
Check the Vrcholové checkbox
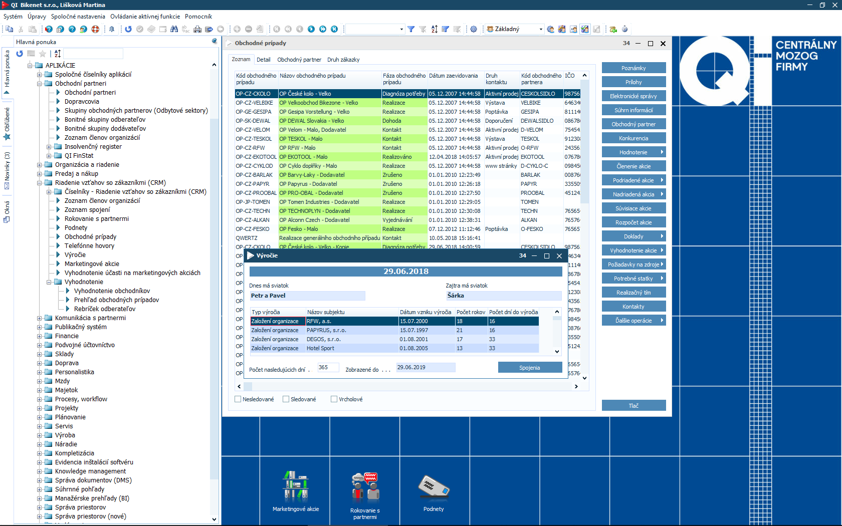point(334,399)
